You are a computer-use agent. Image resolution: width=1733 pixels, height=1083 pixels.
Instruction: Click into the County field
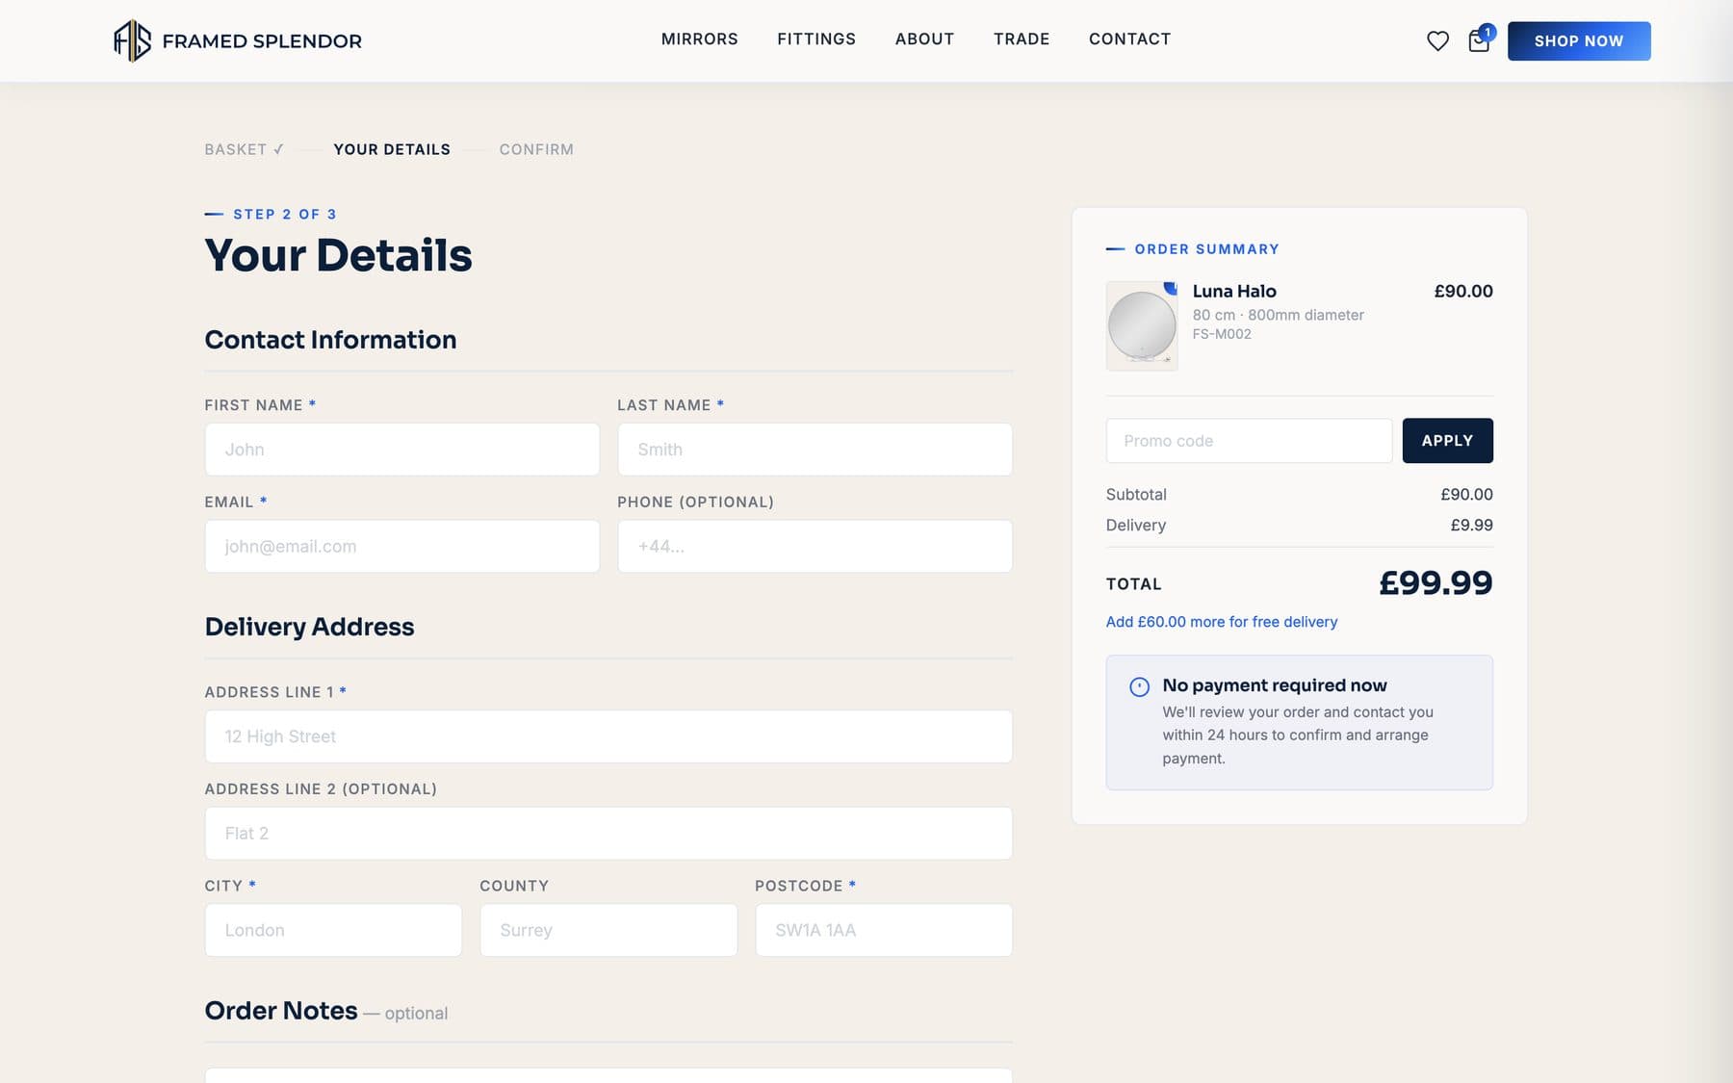608,930
